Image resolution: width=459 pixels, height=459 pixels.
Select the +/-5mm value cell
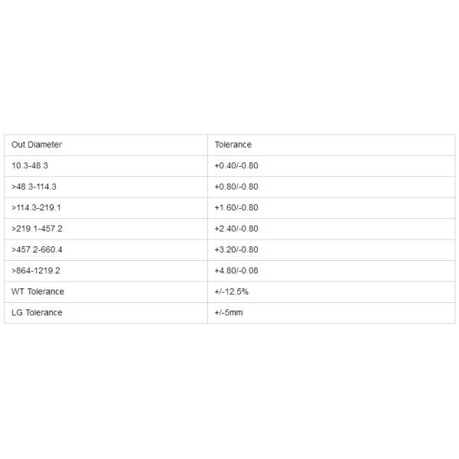tap(229, 312)
